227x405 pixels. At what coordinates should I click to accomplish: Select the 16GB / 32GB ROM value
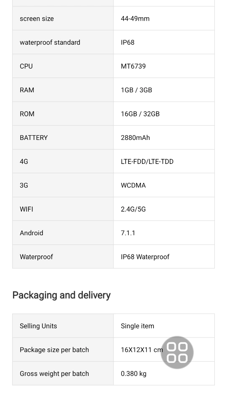140,114
